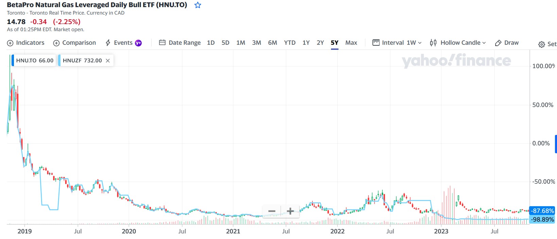Zoom out chart with minus button
Image resolution: width=557 pixels, height=239 pixels.
272,211
